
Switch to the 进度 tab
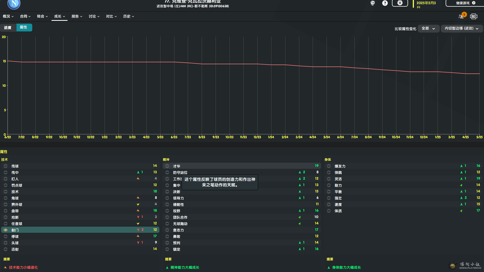click(8, 28)
